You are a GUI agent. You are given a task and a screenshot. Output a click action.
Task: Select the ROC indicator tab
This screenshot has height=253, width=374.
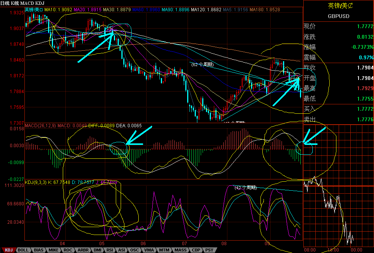[x=68, y=250]
